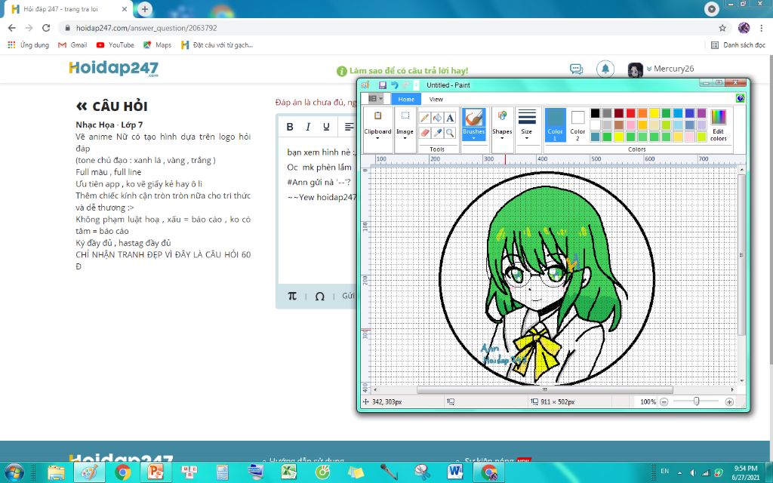
Task: Select the Eraser tool
Action: click(x=423, y=132)
